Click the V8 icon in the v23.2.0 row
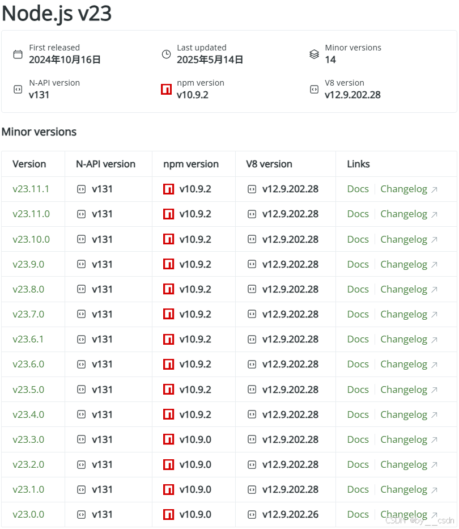Viewport: 459px width, 529px height. [252, 464]
